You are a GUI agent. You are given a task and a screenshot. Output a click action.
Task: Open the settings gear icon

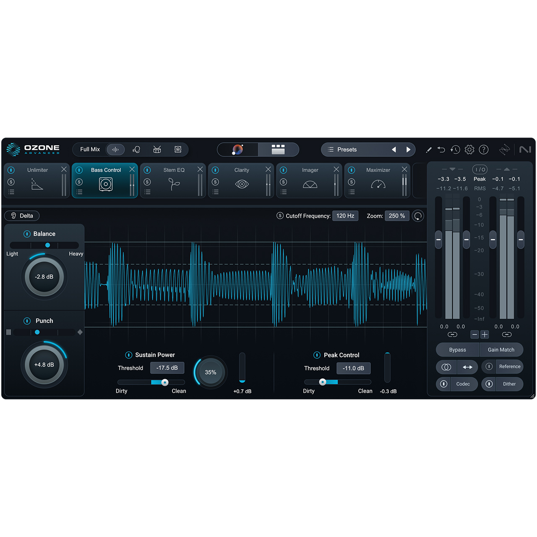[469, 149]
